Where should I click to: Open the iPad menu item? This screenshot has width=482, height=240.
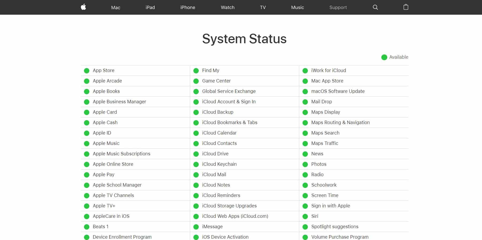pos(150,7)
